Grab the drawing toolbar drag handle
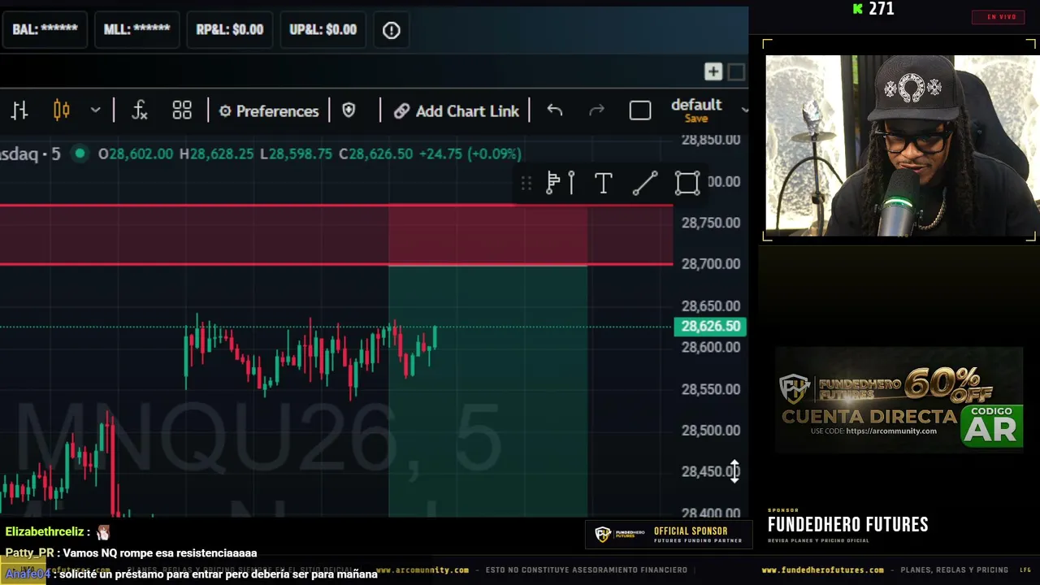Viewport: 1040px width, 585px height. pos(526,184)
